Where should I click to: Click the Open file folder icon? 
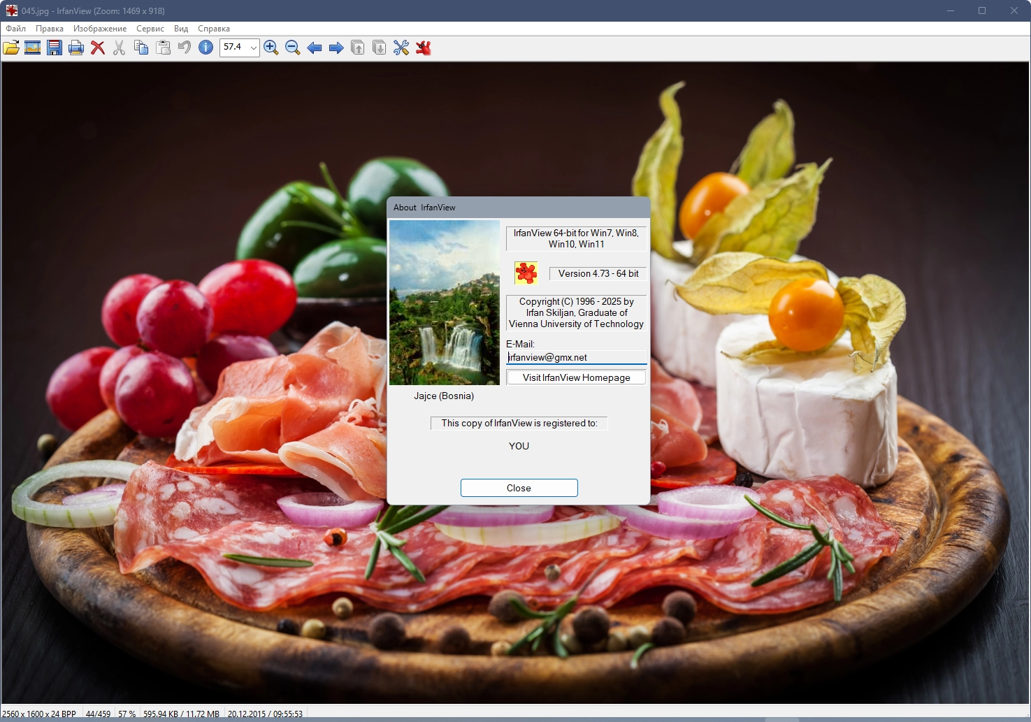(11, 48)
